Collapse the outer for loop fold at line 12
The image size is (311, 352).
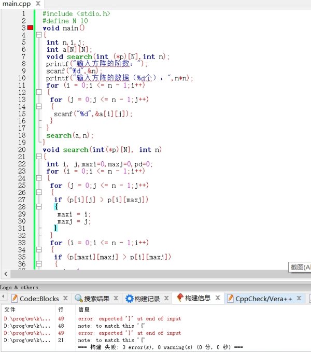(x=38, y=92)
